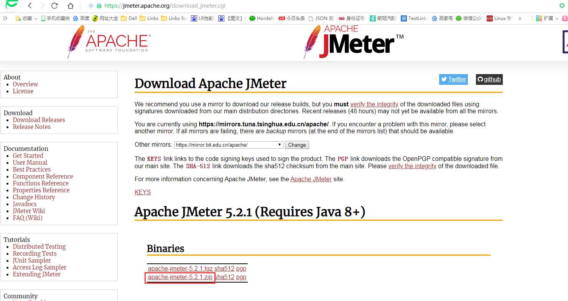Open Change History sidebar link

coord(34,197)
